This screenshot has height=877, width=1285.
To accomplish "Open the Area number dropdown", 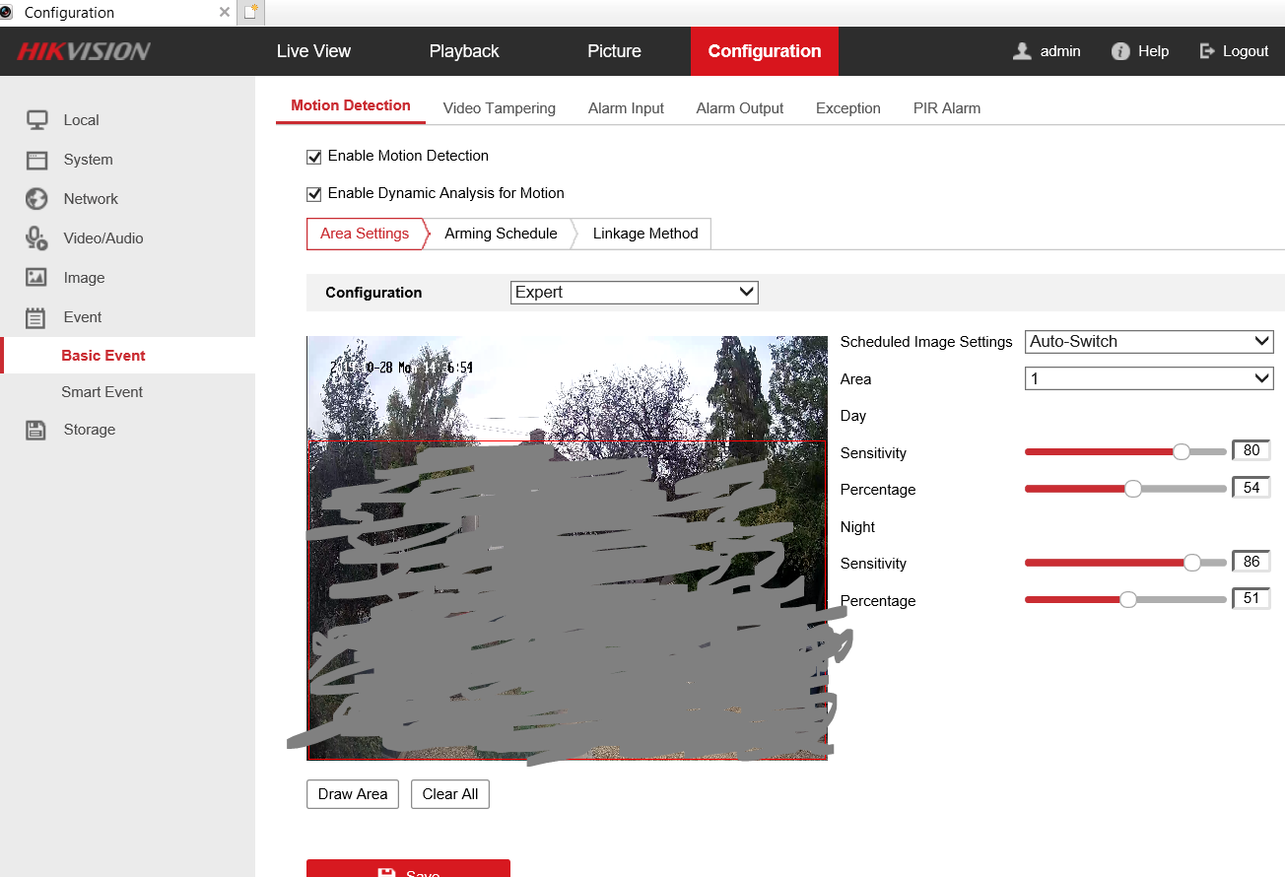I will [1149, 378].
